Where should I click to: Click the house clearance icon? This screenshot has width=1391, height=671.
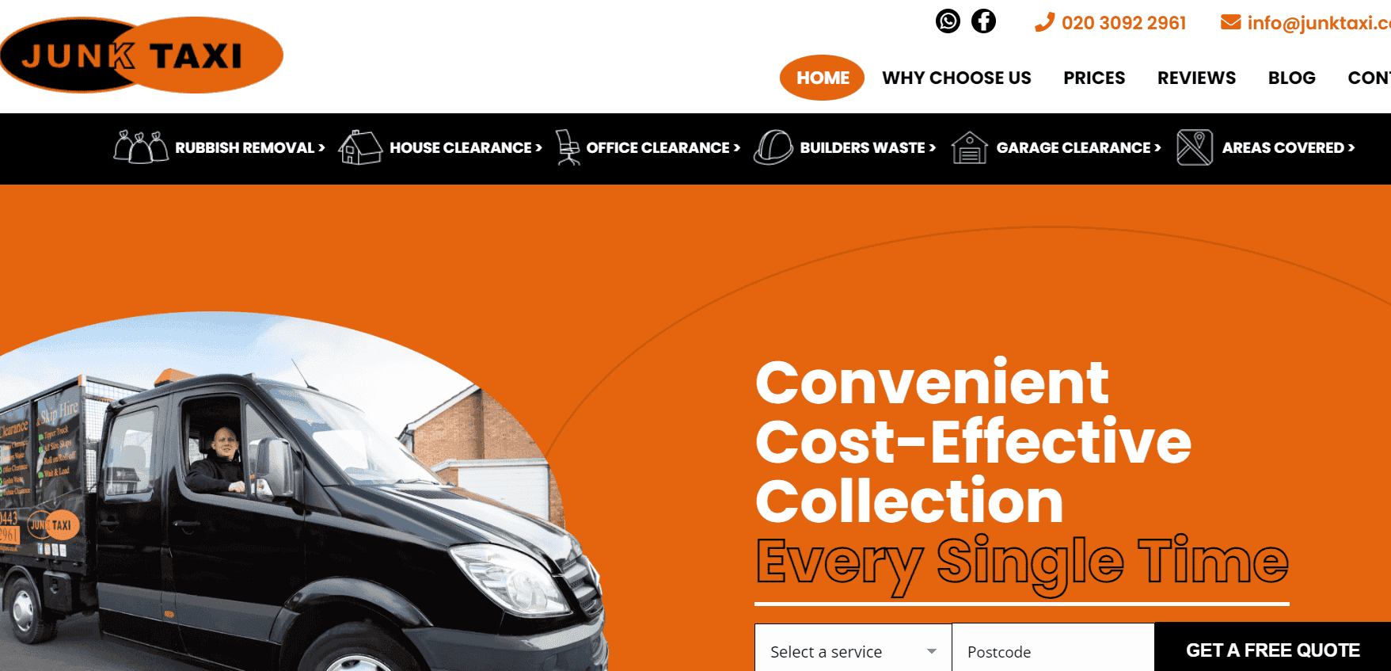tap(360, 147)
